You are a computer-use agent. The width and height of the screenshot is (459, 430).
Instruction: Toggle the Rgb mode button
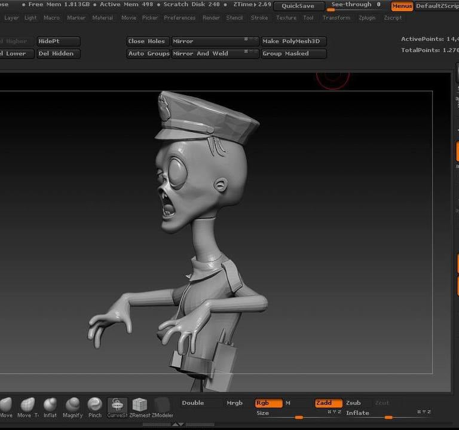point(268,403)
